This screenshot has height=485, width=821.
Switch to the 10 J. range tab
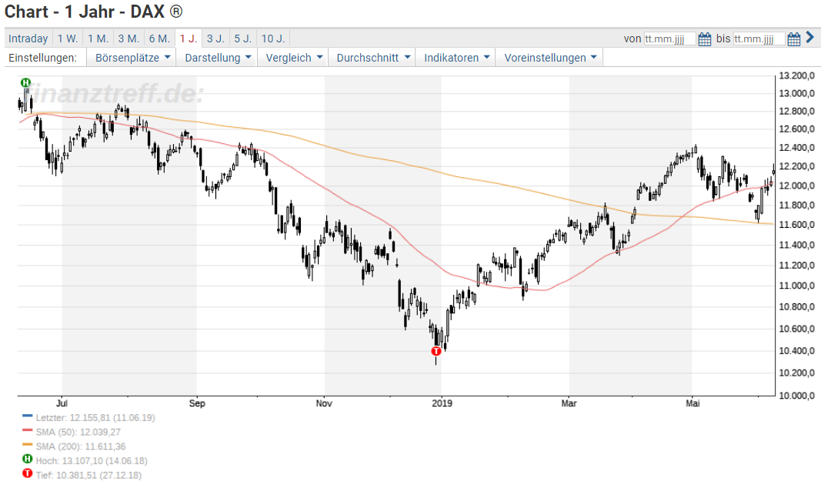(273, 38)
